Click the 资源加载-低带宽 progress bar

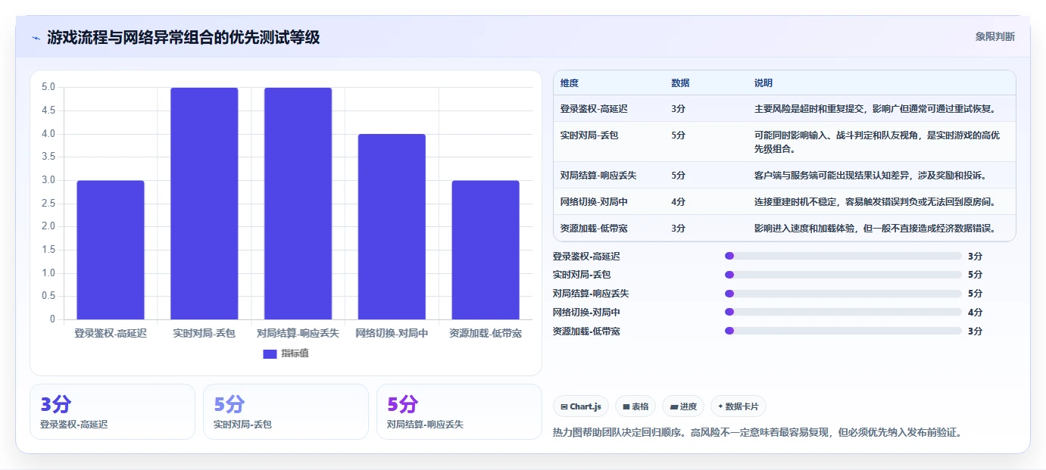click(x=843, y=331)
